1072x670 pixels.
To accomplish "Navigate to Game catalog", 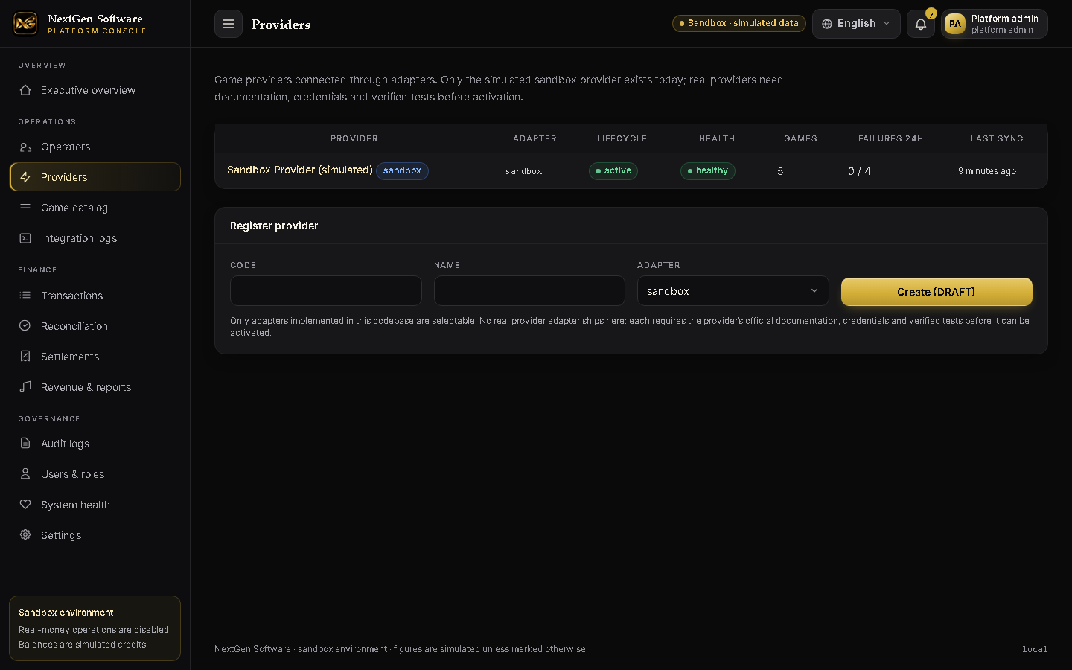I will pyautogui.click(x=95, y=208).
